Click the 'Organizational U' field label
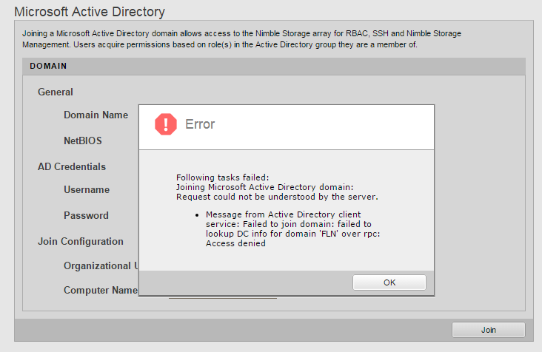The image size is (542, 352). [101, 265]
